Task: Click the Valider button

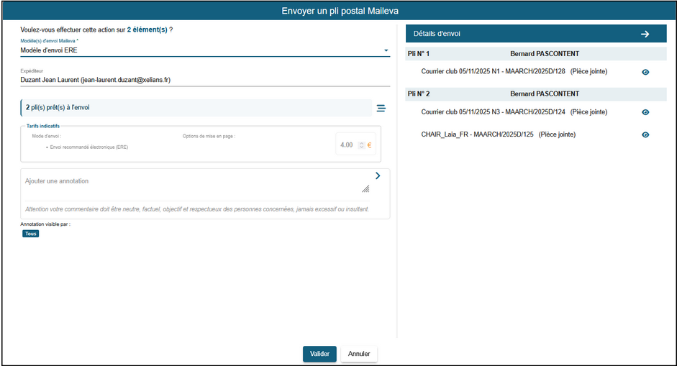Action: (319, 354)
